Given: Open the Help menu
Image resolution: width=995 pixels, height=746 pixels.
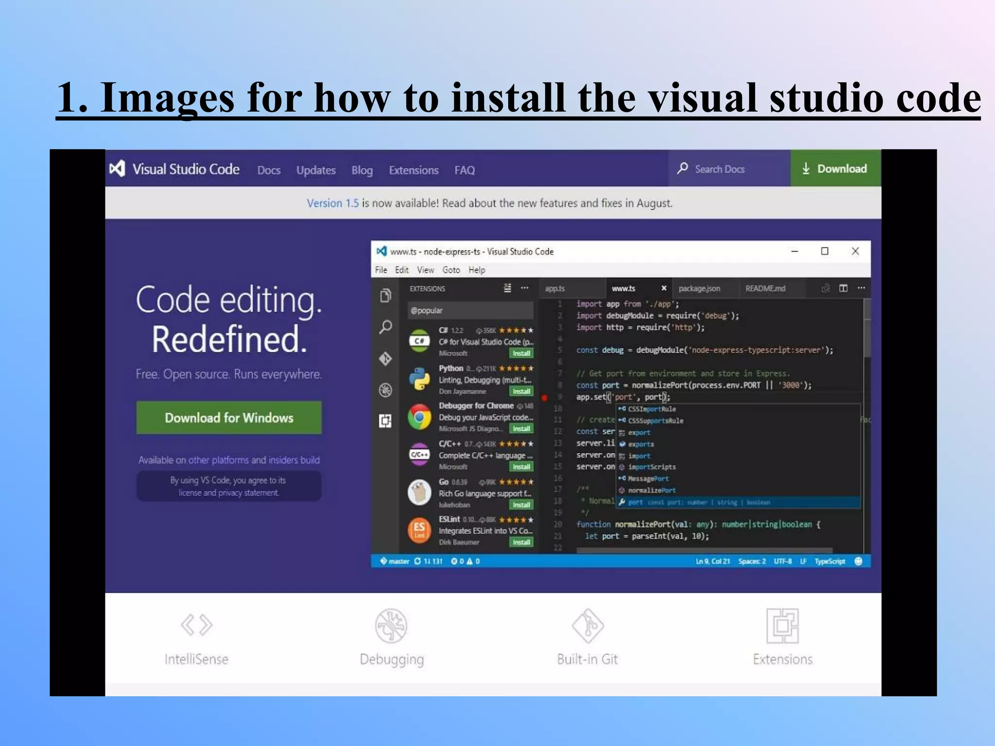Looking at the screenshot, I should coord(477,270).
